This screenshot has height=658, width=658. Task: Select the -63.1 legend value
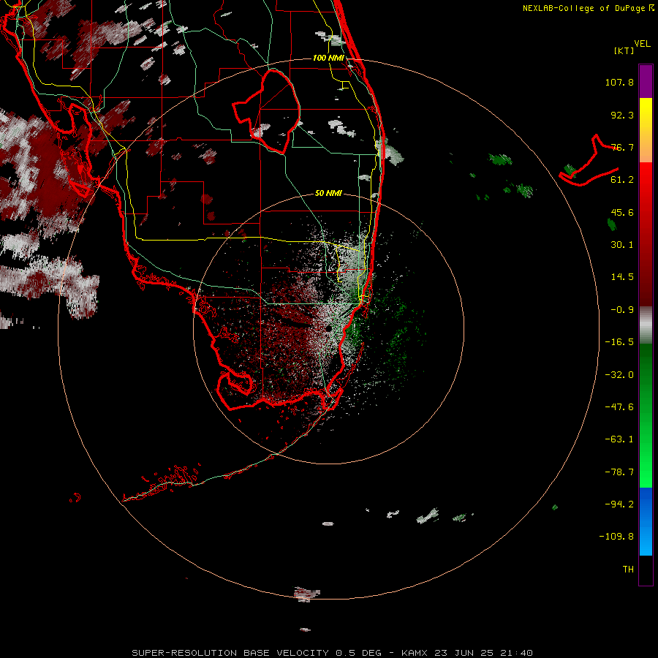(619, 439)
